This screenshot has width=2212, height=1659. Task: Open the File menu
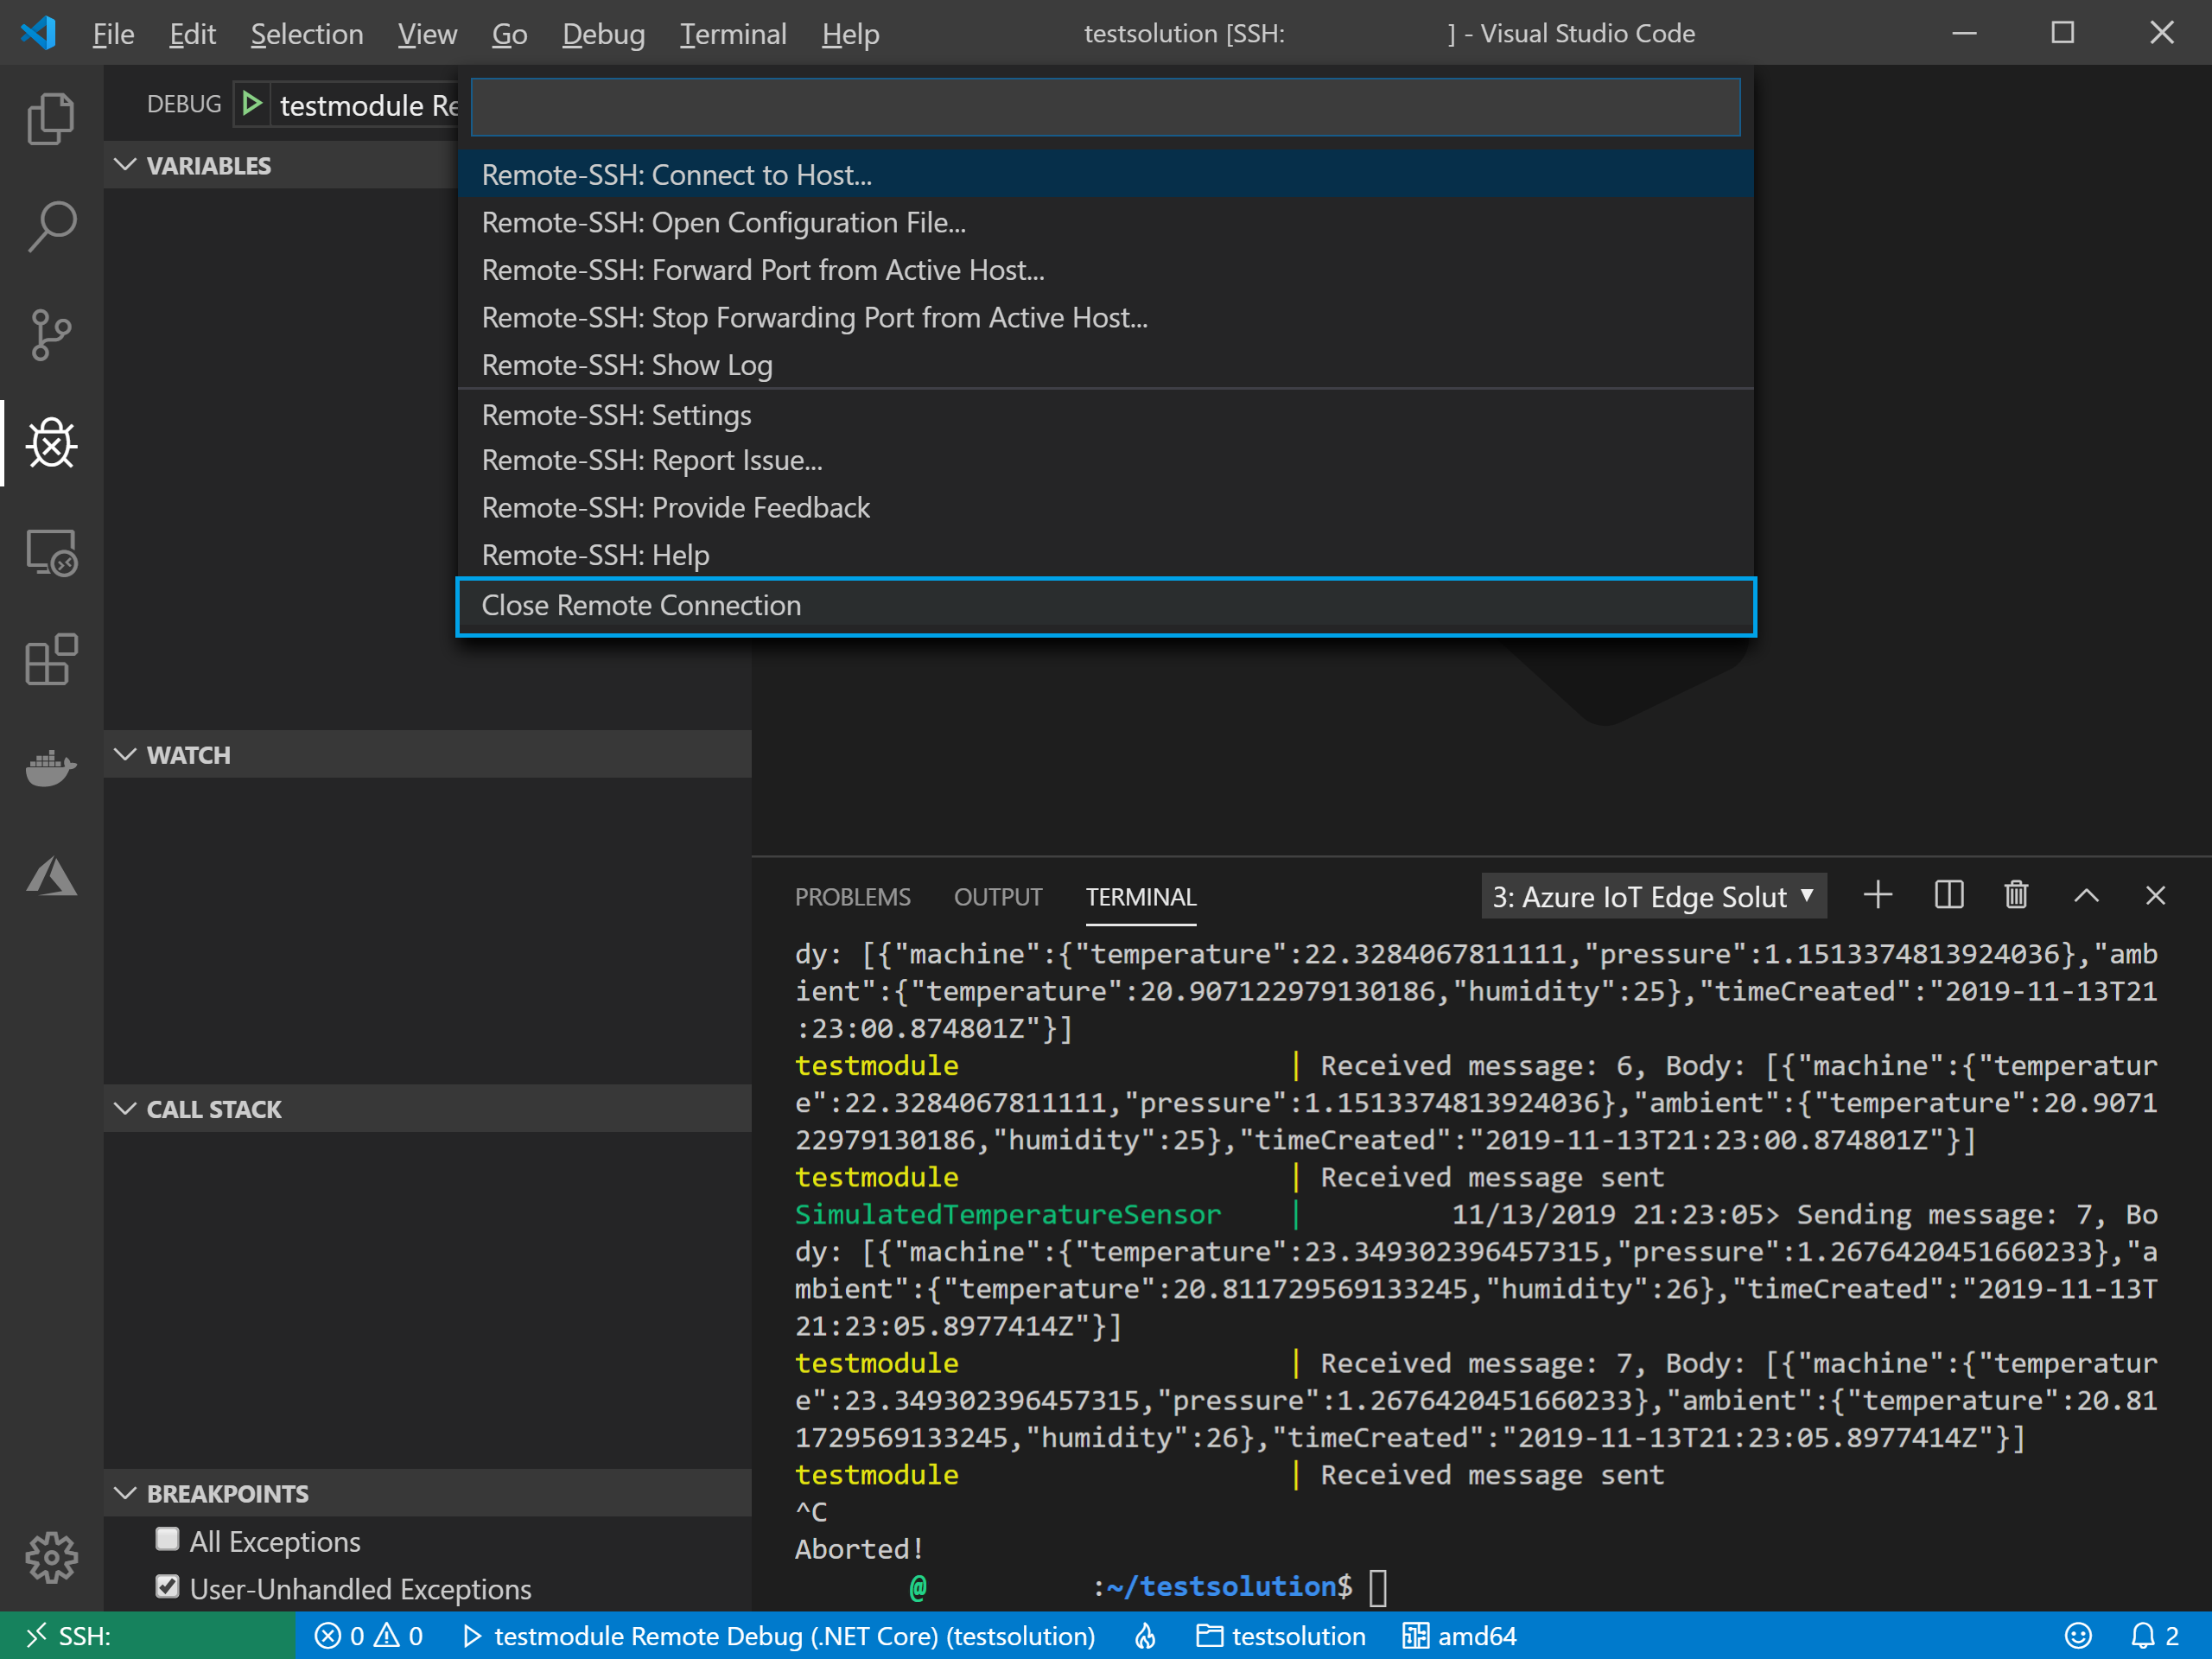click(113, 34)
